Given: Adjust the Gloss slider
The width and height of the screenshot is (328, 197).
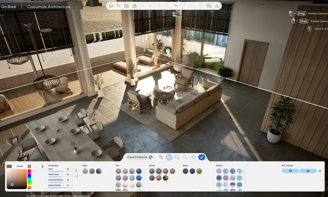Looking at the screenshot, I should (62, 171).
